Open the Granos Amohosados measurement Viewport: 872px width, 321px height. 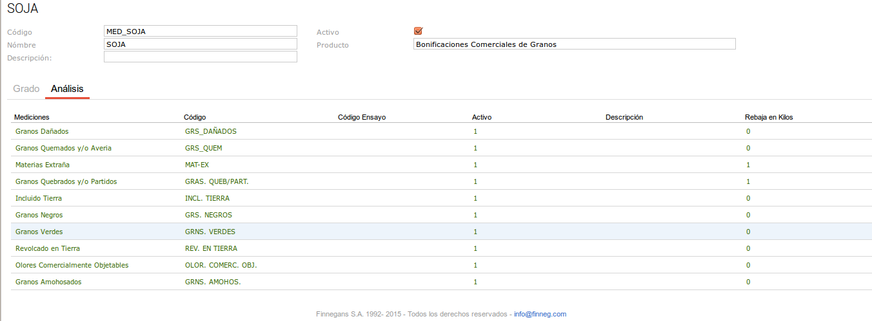click(x=48, y=282)
